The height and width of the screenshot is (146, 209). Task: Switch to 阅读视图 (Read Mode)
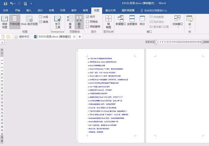5,22
